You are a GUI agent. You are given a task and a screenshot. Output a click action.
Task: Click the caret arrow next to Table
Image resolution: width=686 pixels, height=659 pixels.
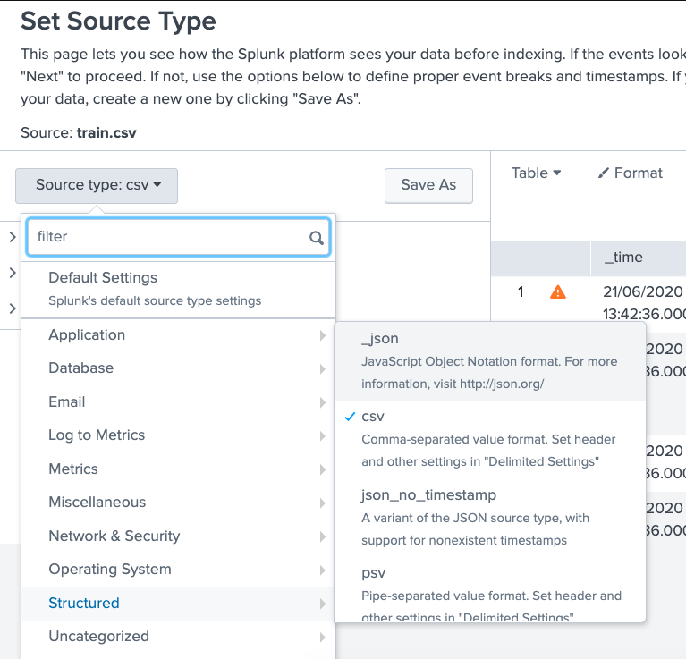tap(557, 173)
